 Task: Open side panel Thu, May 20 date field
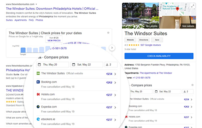[x=141, y=92]
